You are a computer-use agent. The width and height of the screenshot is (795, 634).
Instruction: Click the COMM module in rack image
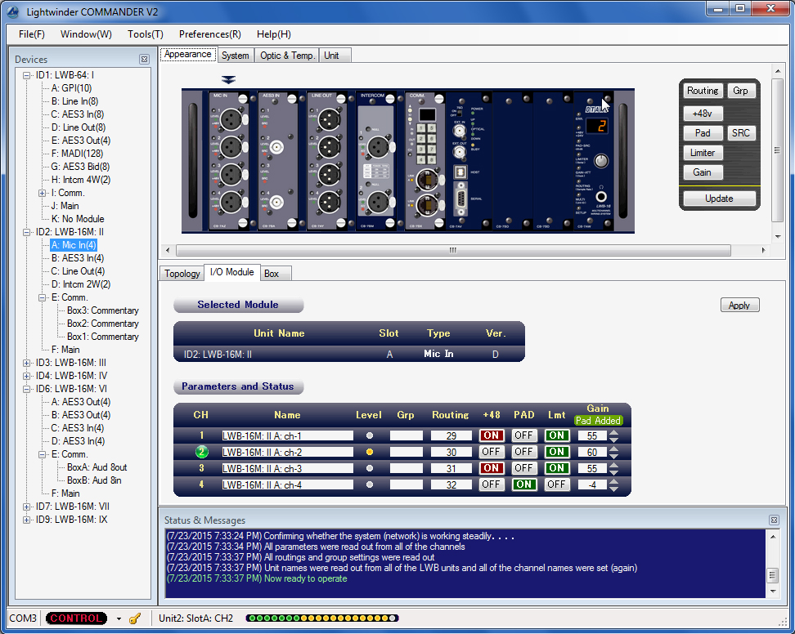pos(424,160)
